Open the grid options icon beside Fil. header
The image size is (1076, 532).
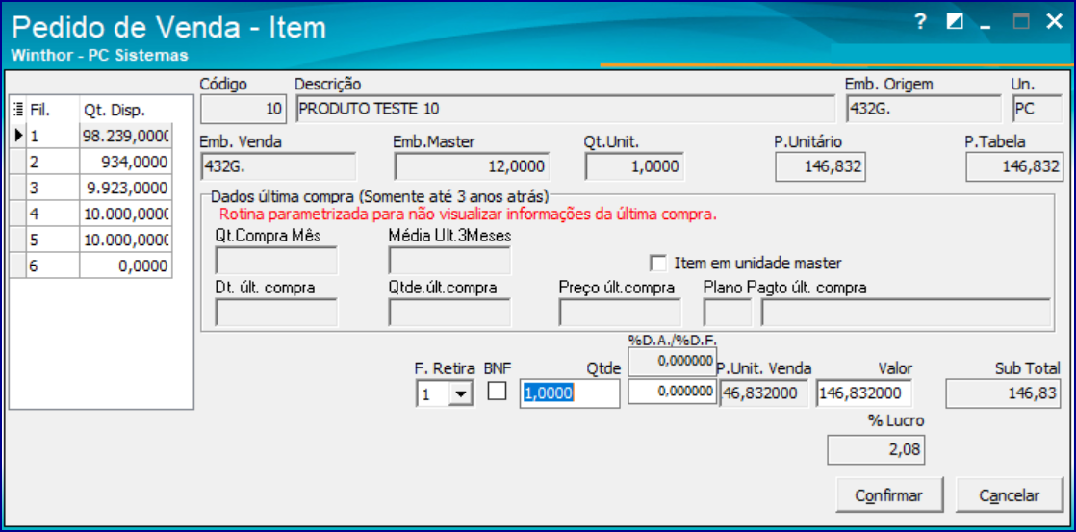pyautogui.click(x=18, y=111)
